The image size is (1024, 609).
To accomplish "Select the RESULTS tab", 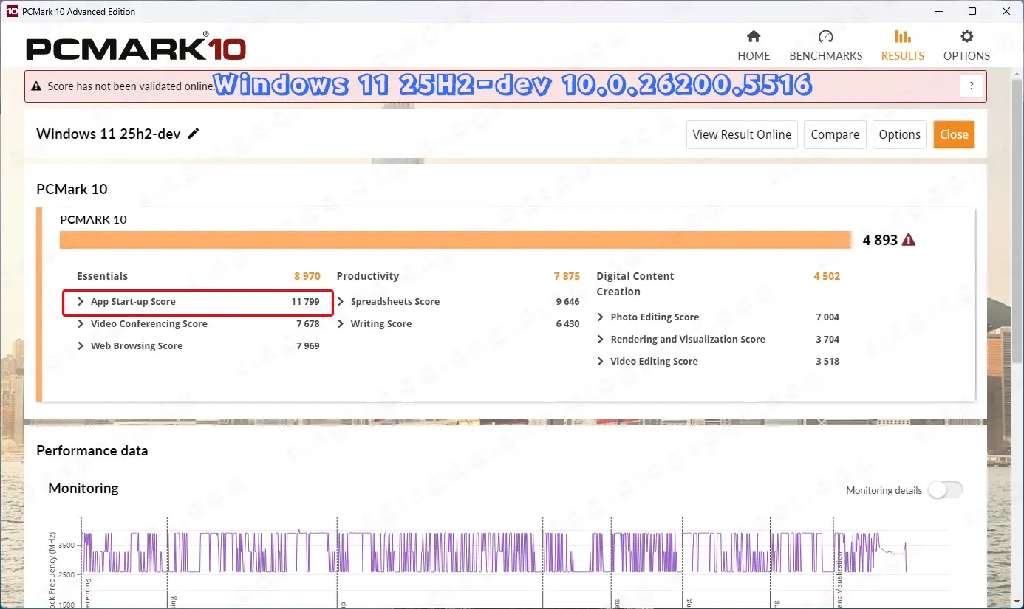I will pyautogui.click(x=902, y=46).
